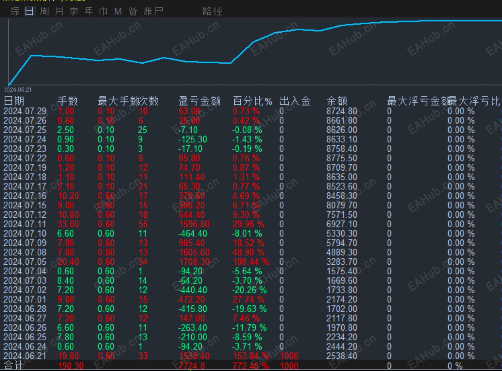Select the 2024.07.16 date row
Image resolution: width=502 pixels, height=371 pixels.
pyautogui.click(x=25, y=196)
